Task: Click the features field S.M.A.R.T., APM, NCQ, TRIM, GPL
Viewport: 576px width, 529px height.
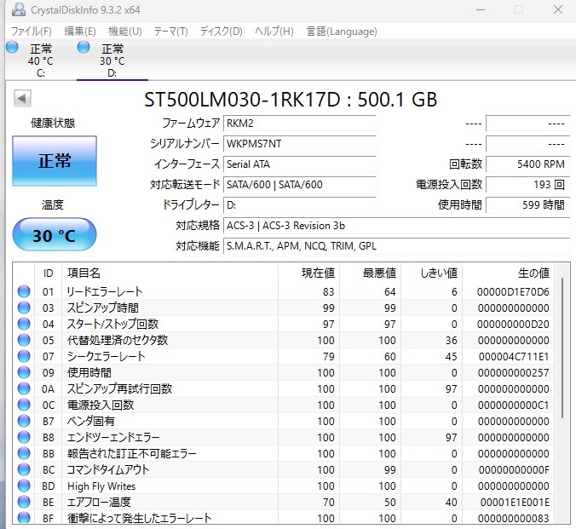Action: click(x=397, y=246)
